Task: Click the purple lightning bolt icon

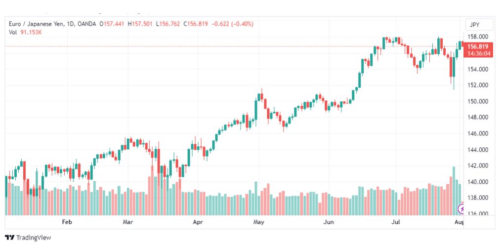Action: [x=461, y=209]
